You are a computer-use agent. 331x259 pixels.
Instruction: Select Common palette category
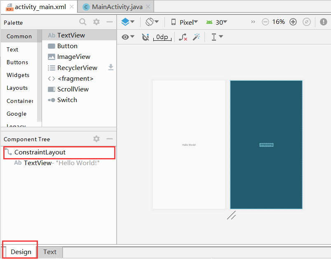(19, 36)
